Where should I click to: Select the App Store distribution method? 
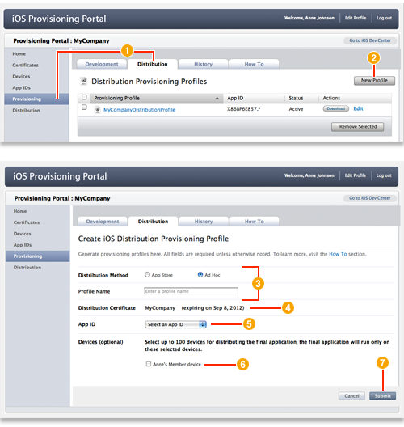tap(147, 274)
